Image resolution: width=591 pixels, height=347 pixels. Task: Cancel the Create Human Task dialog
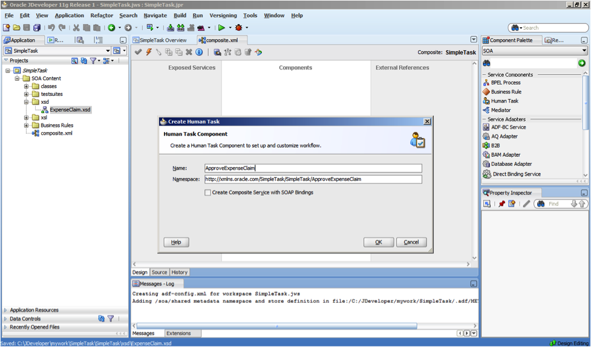coord(411,242)
